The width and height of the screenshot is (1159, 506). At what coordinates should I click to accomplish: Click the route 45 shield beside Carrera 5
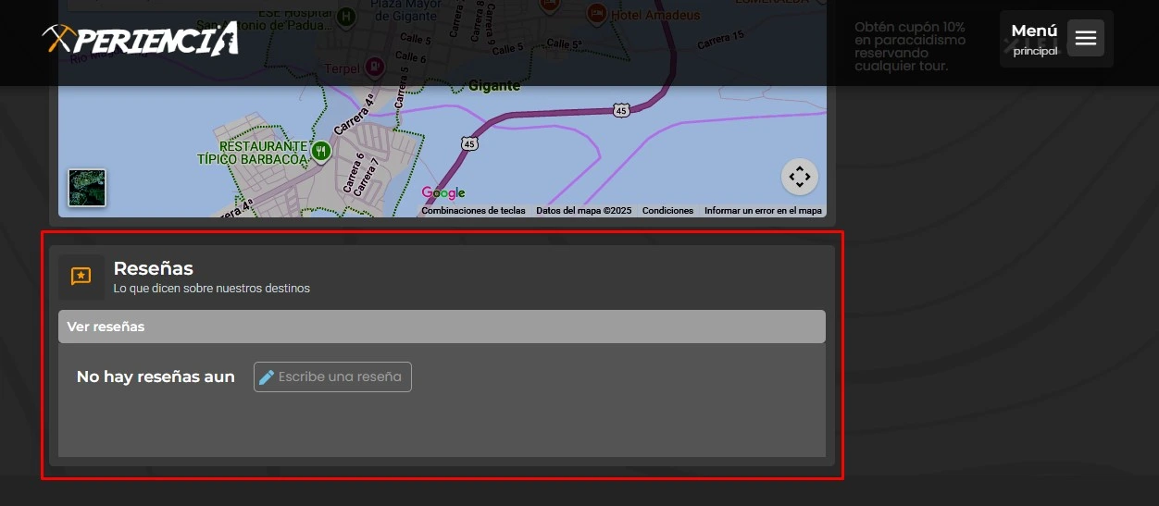point(470,143)
